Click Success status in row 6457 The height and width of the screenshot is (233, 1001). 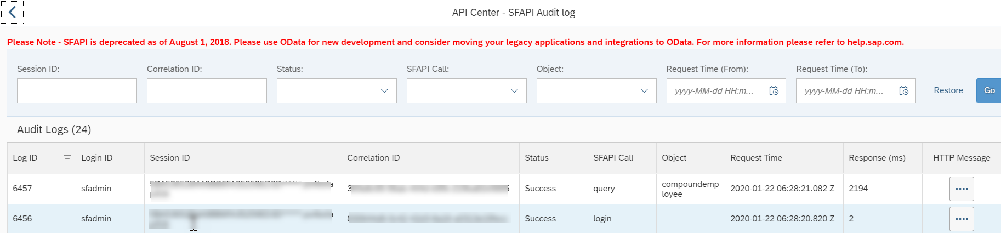click(x=541, y=189)
